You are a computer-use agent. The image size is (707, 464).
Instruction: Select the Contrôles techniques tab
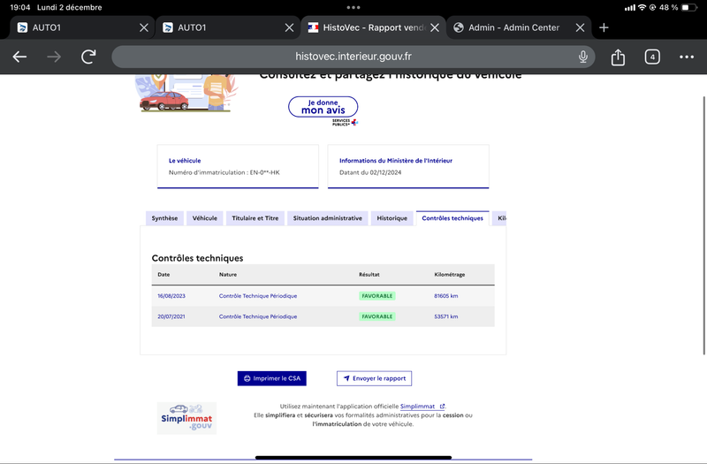click(x=452, y=218)
